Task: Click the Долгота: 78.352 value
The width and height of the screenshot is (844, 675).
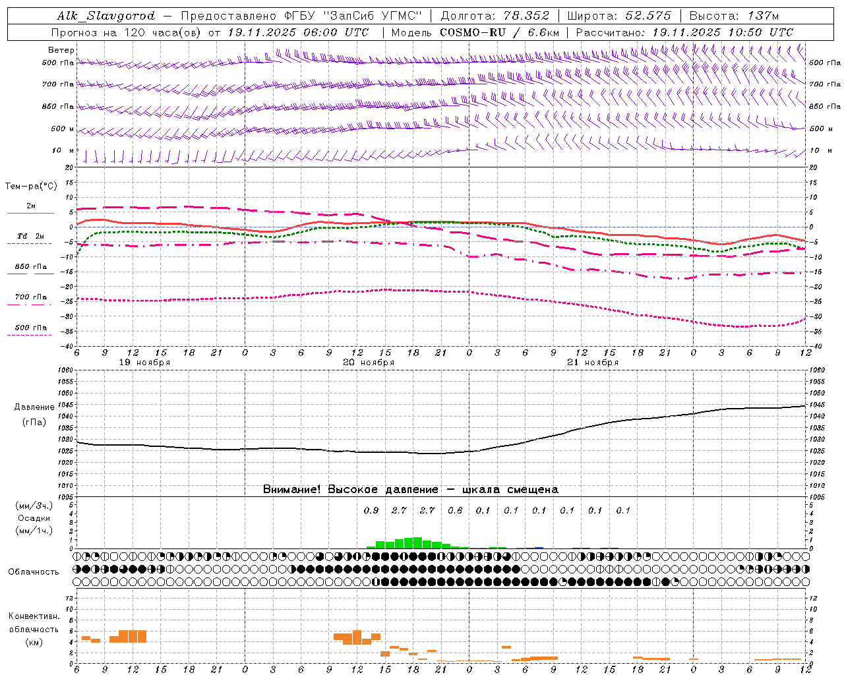Action: tap(495, 16)
